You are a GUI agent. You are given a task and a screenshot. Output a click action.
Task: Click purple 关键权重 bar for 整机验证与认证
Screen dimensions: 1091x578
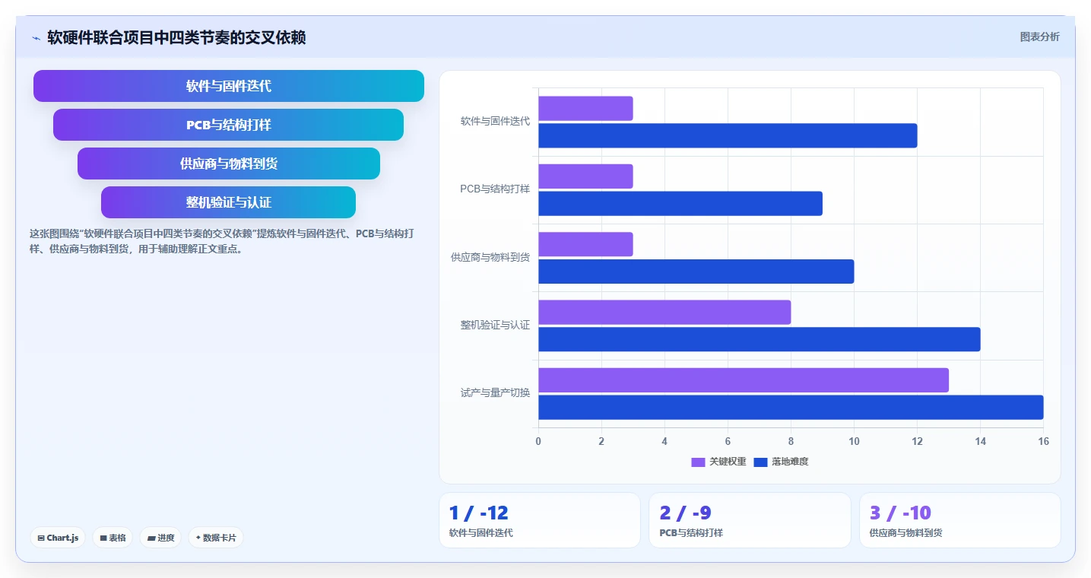point(664,313)
